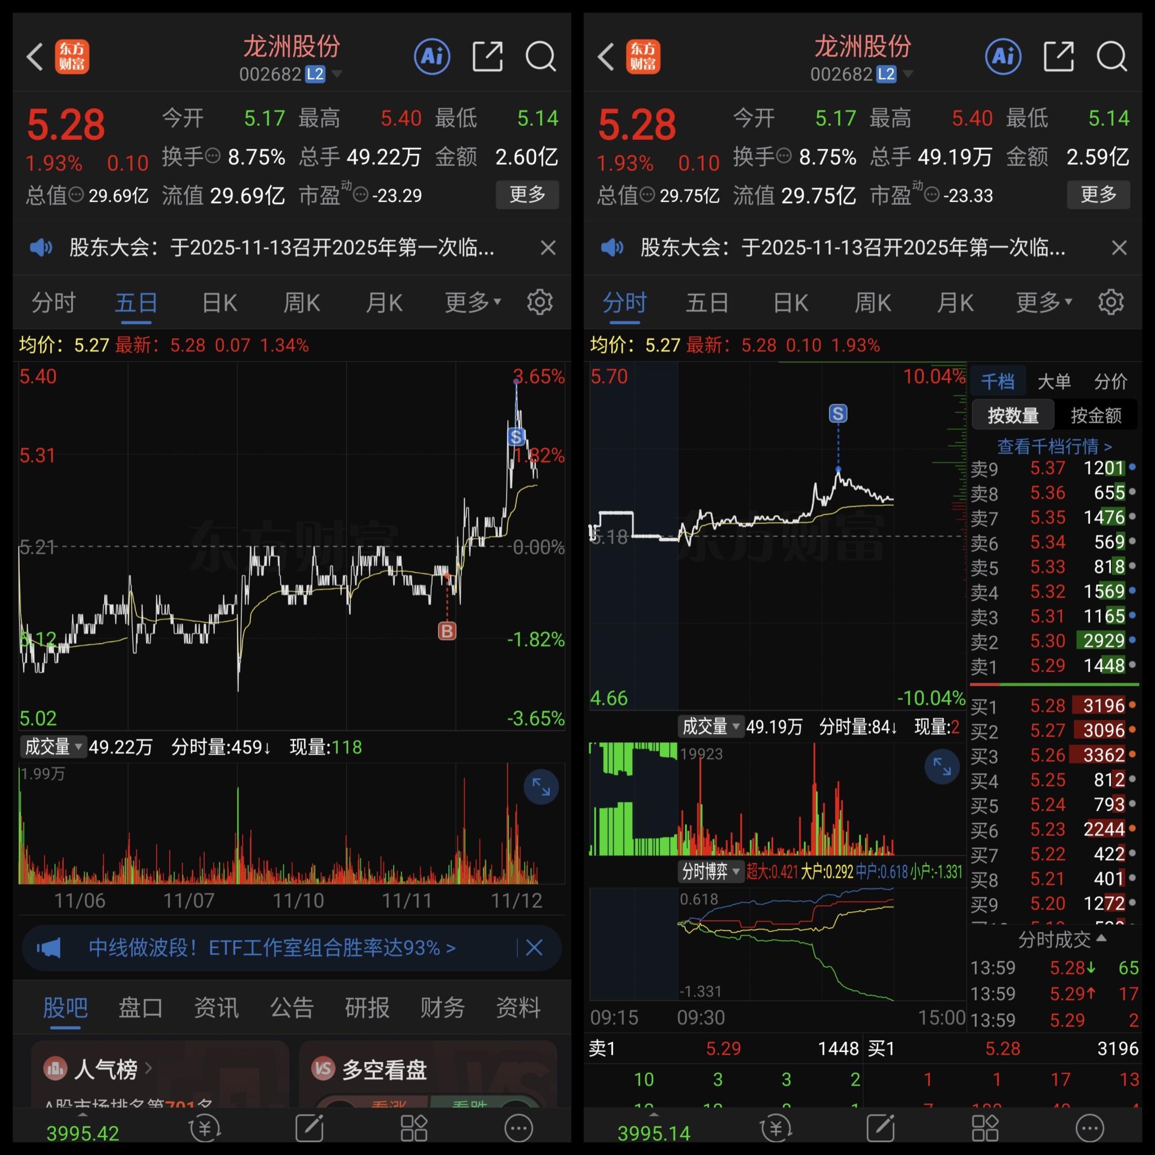Go back using left panel back arrow

pos(36,57)
